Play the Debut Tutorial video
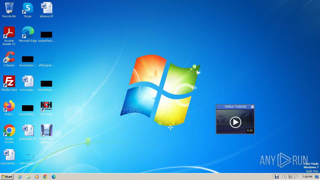The width and height of the screenshot is (320, 180). (x=235, y=122)
